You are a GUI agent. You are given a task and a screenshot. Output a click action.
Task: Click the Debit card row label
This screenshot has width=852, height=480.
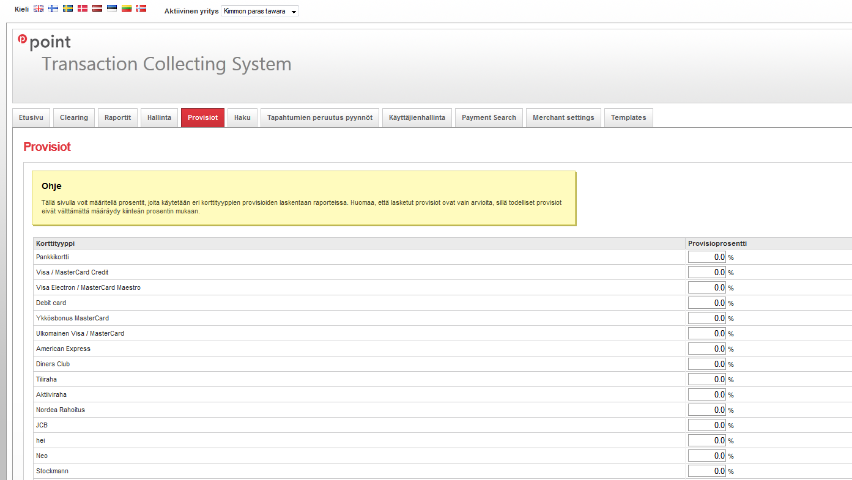point(51,303)
